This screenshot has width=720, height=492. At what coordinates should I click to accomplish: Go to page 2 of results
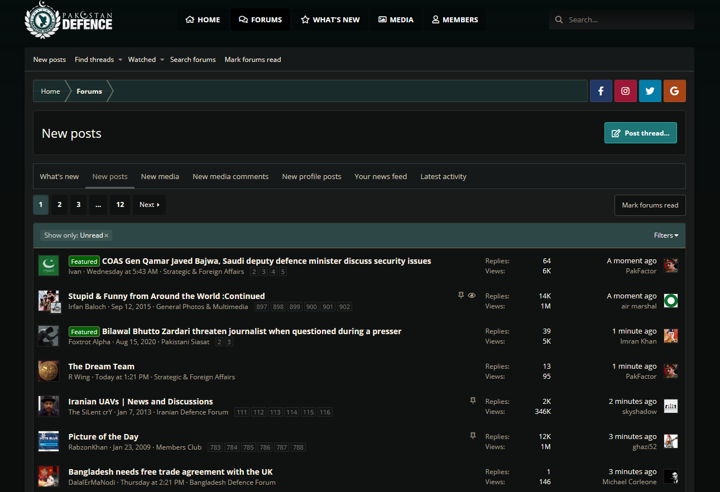point(60,205)
